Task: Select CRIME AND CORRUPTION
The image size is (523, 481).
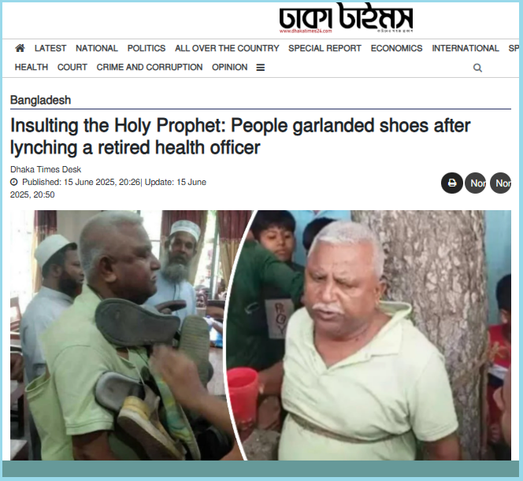Action: (150, 68)
